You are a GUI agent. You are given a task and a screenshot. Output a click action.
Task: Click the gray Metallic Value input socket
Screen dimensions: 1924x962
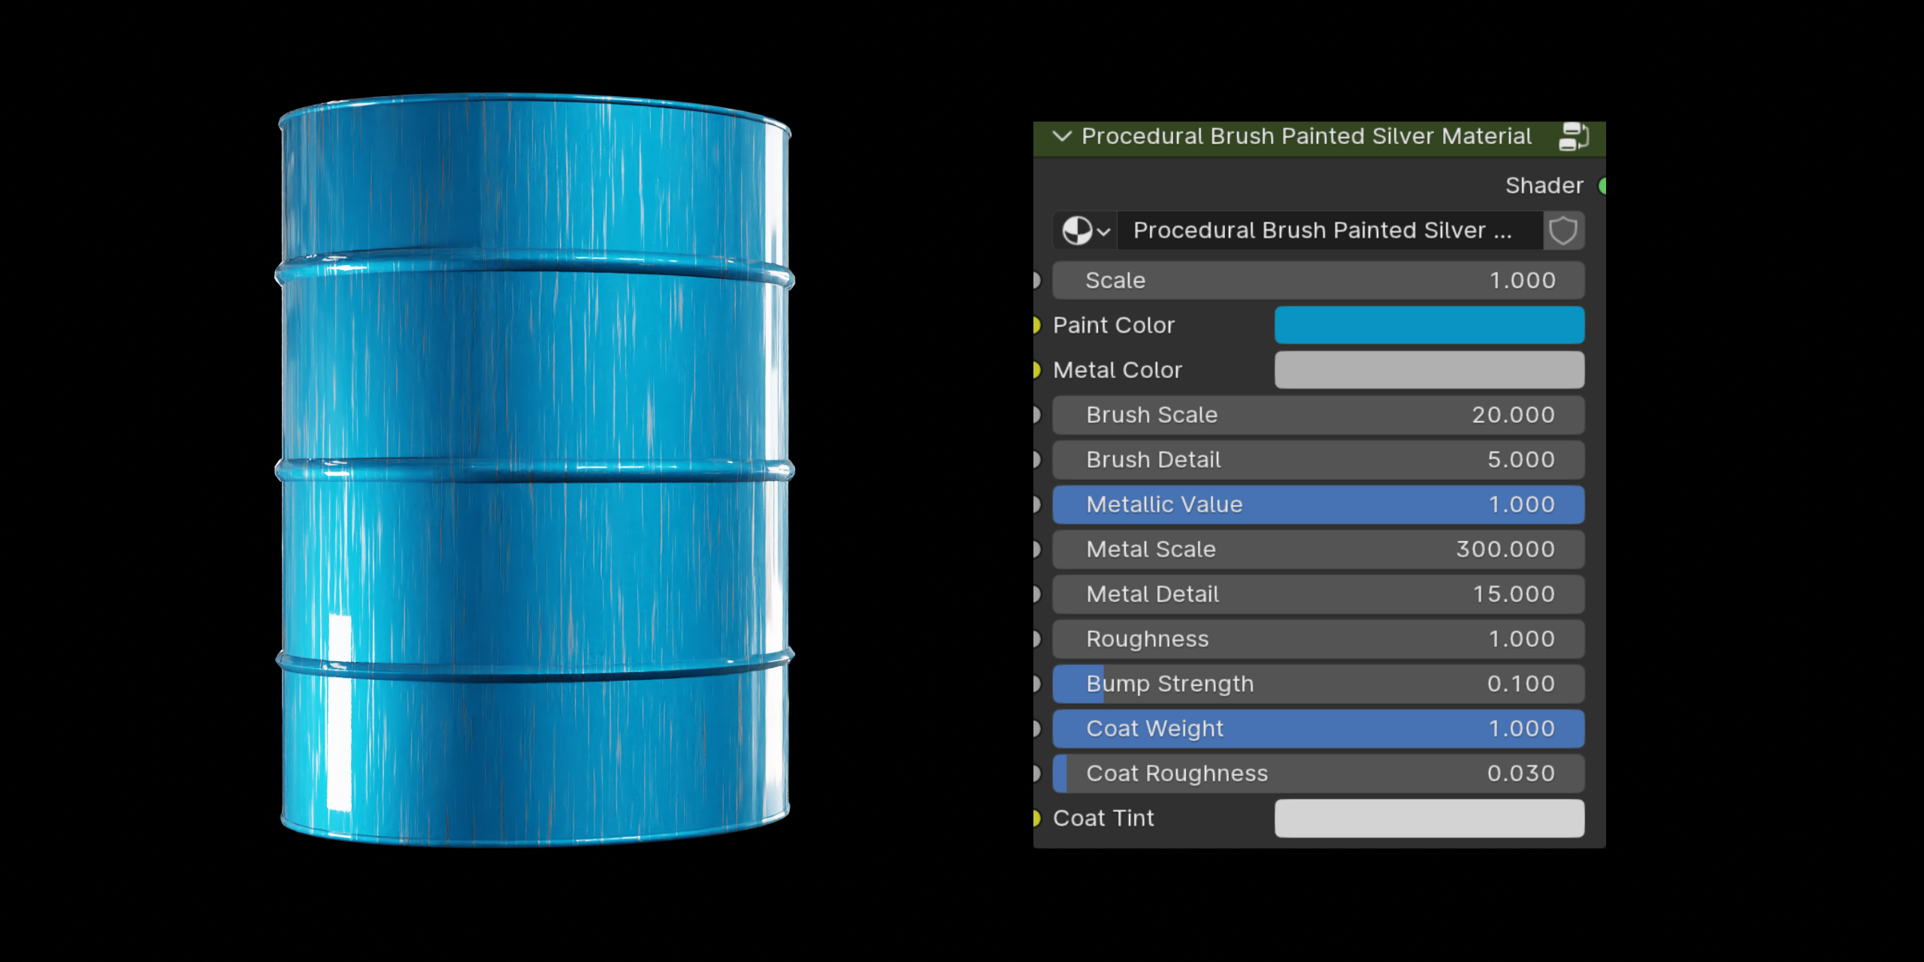pos(1037,504)
